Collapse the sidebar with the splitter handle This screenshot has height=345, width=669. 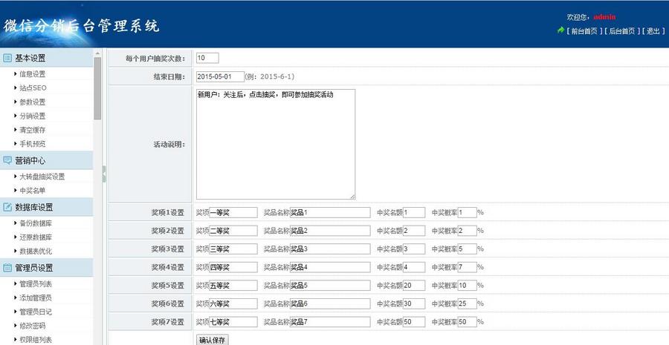click(103, 174)
